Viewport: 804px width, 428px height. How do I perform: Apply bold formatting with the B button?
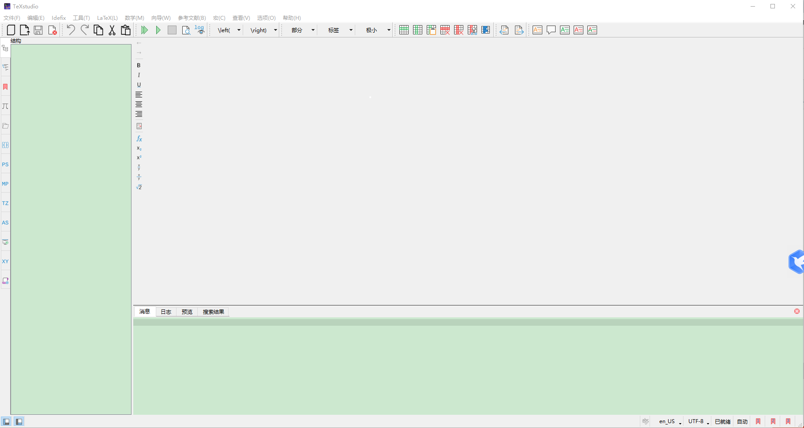click(x=139, y=65)
